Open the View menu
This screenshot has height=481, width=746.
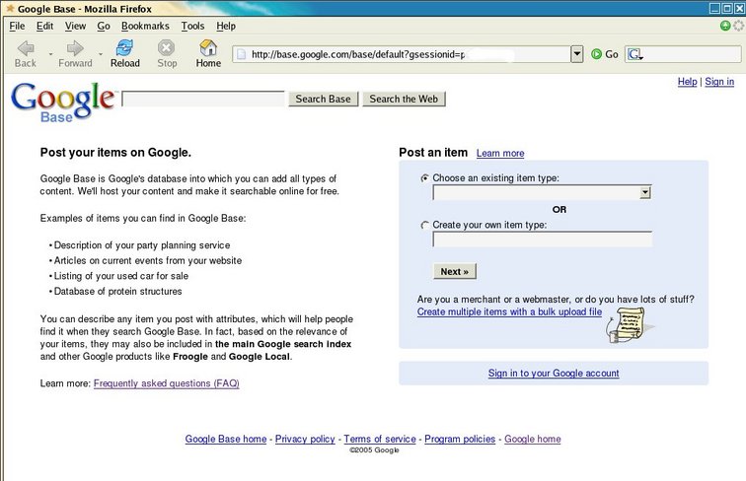point(75,27)
